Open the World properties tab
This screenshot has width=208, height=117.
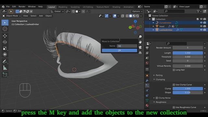pyautogui.click(x=147, y=63)
